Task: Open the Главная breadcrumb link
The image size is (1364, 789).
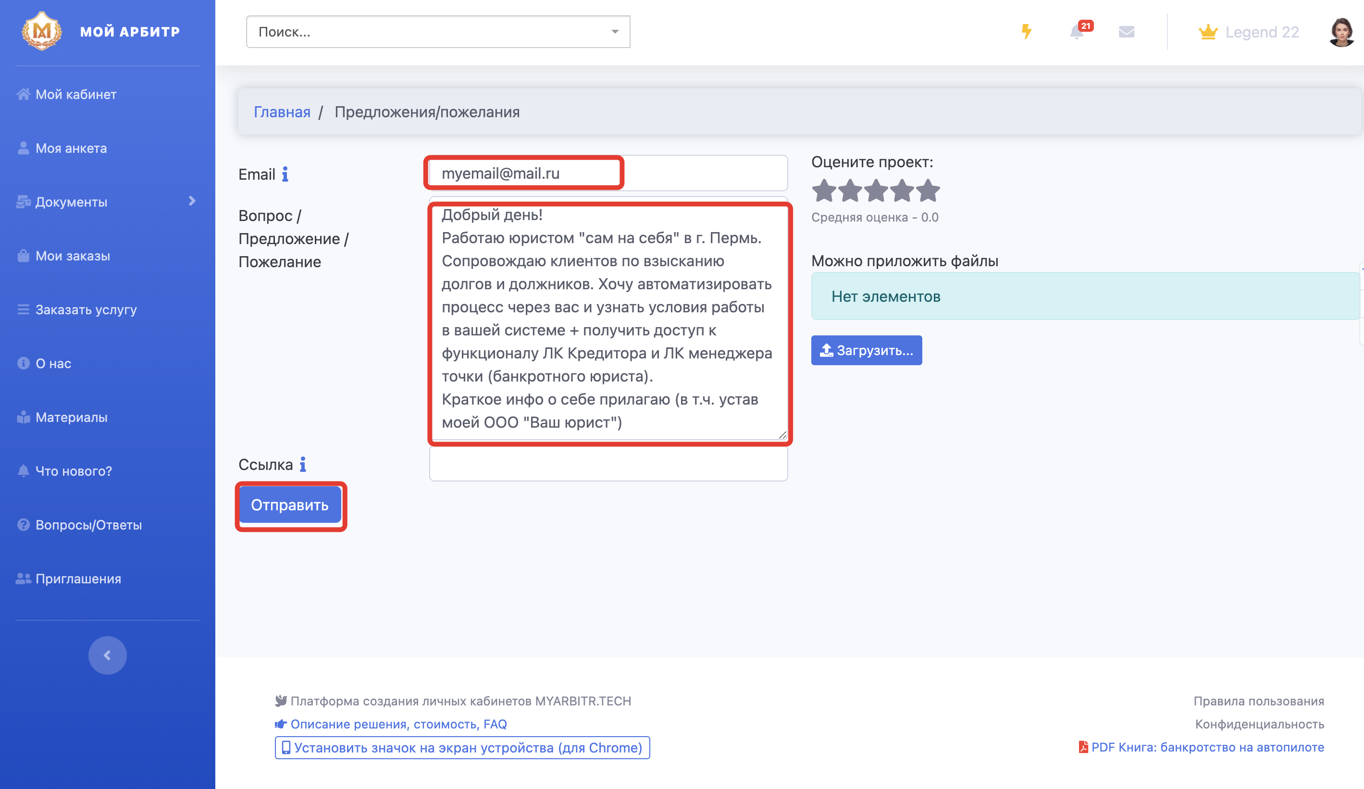Action: click(x=282, y=112)
